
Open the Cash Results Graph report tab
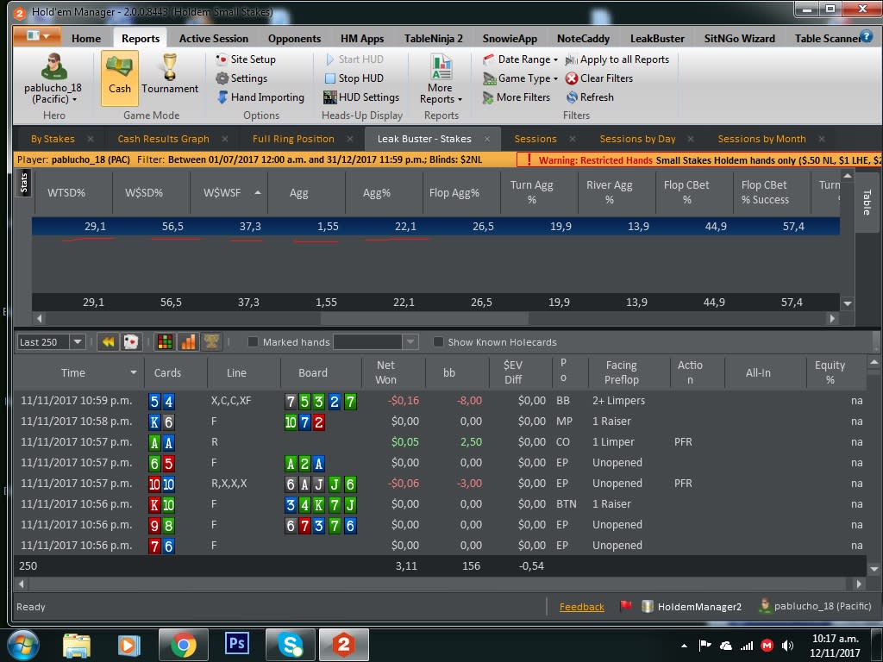tap(163, 139)
